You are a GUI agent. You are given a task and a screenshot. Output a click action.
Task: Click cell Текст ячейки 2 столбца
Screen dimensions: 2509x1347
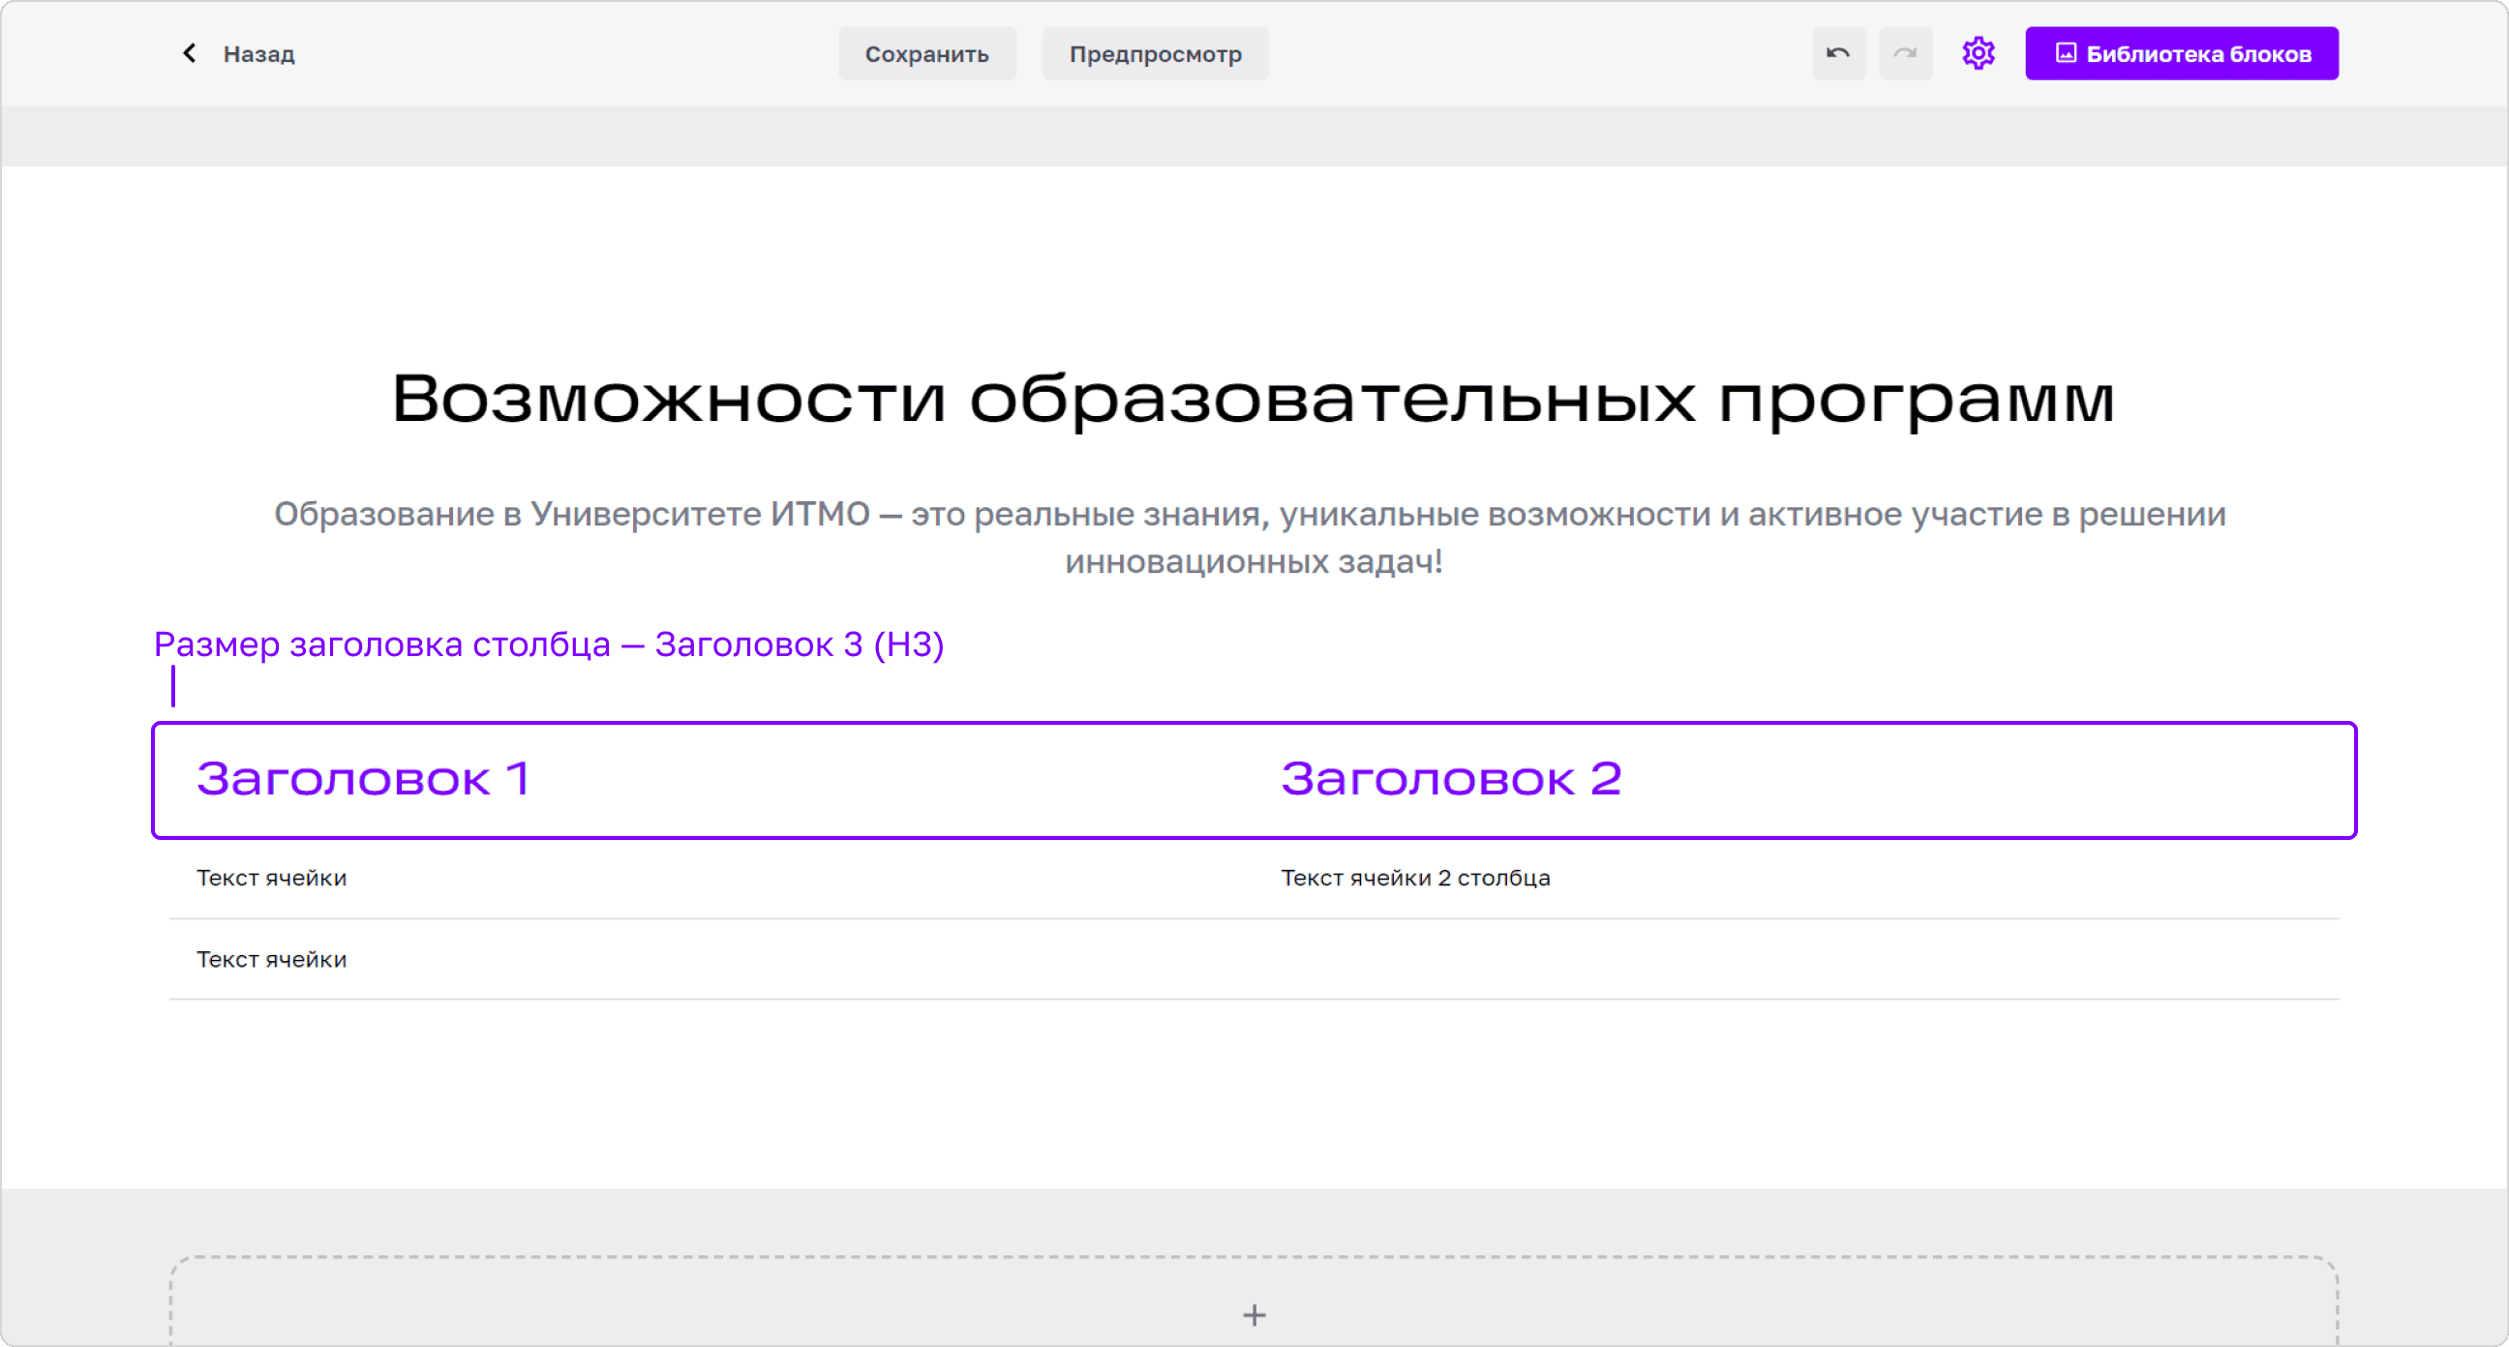[1415, 879]
